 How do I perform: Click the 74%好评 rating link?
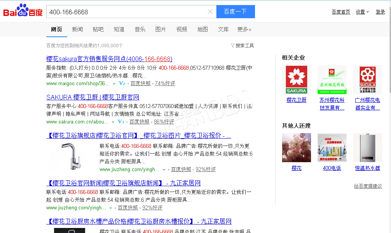point(165,84)
